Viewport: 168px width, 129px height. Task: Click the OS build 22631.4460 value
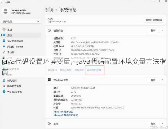tap(77, 100)
